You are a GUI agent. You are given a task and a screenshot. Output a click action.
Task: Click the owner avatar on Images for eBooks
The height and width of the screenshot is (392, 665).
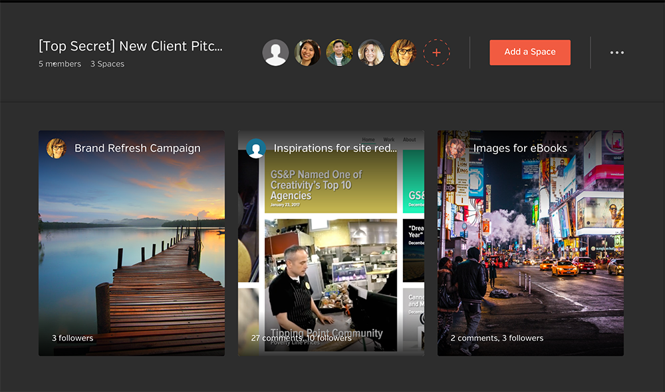tap(456, 148)
